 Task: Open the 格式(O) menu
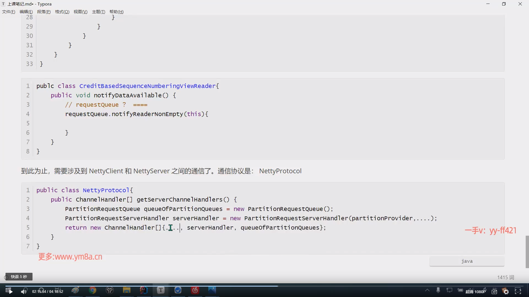point(62,12)
